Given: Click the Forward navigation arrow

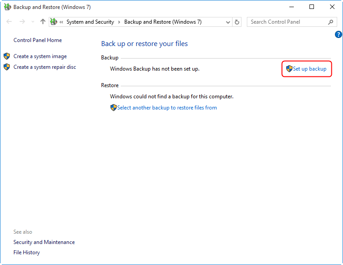Looking at the screenshot, I should (x=22, y=22).
